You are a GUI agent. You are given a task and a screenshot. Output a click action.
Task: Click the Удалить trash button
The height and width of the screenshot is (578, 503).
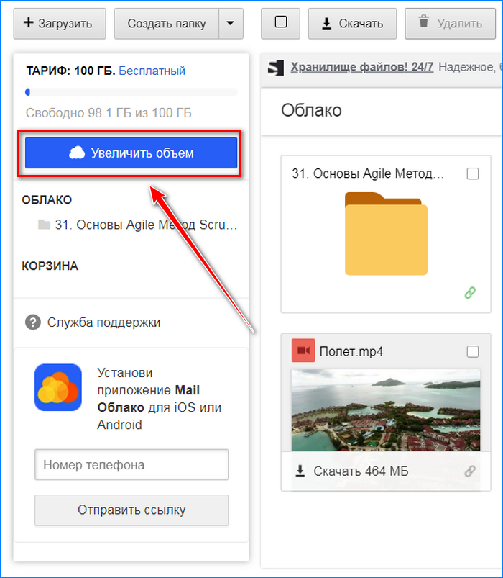(x=450, y=24)
